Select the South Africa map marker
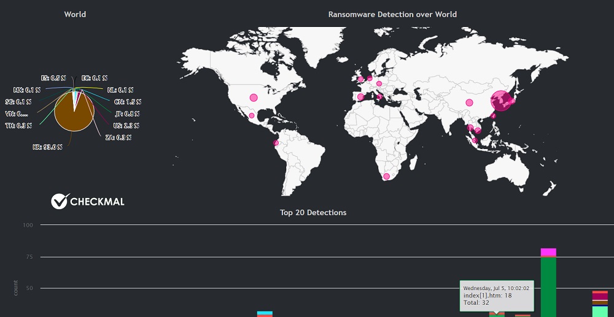The width and height of the screenshot is (614, 317). (386, 177)
